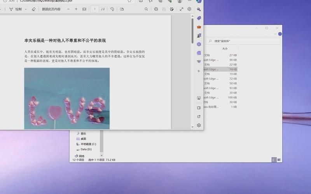Screen dimensions: 311x194
Task: Select the 1 KB batch file row
Action: (220, 107)
